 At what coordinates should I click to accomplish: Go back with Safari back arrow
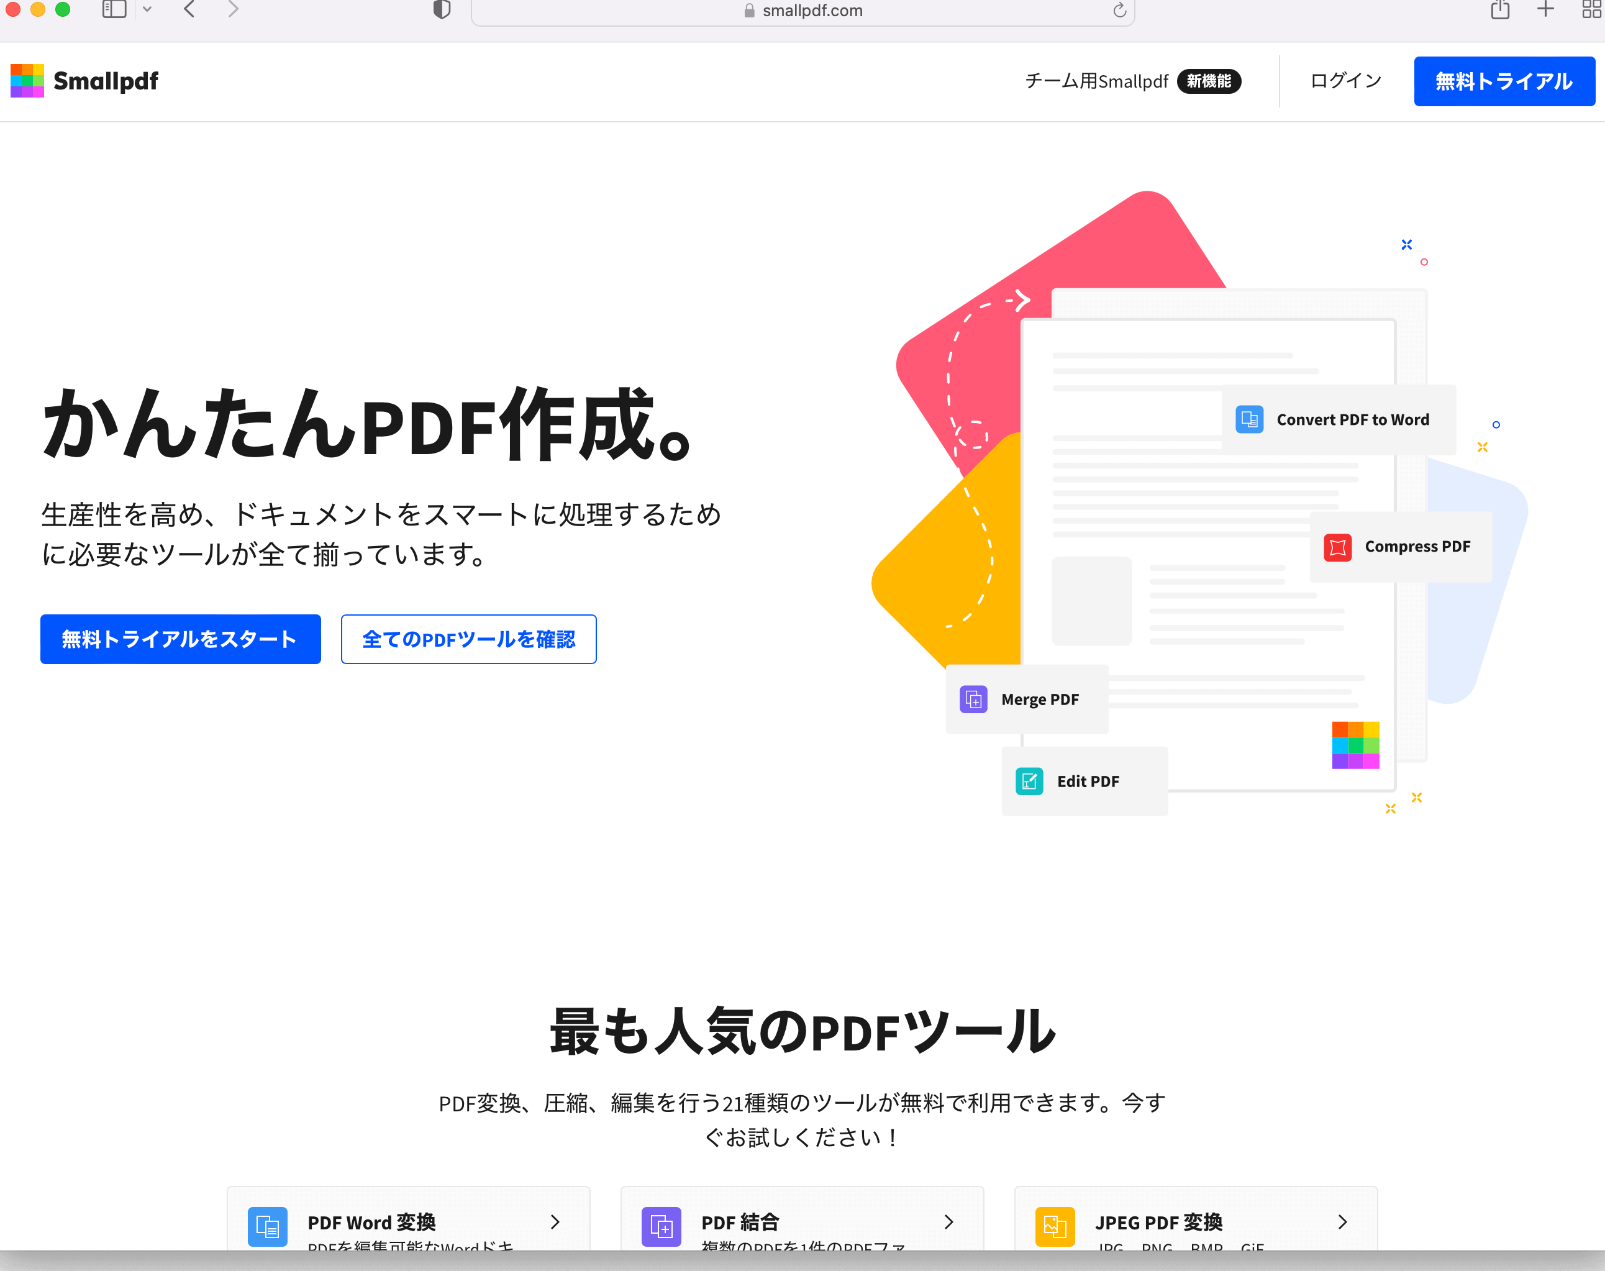click(189, 10)
